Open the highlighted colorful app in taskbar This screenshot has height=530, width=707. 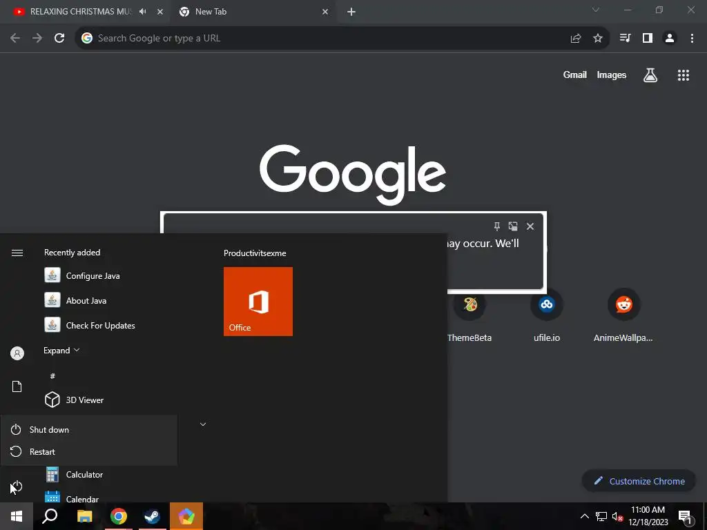[186, 516]
